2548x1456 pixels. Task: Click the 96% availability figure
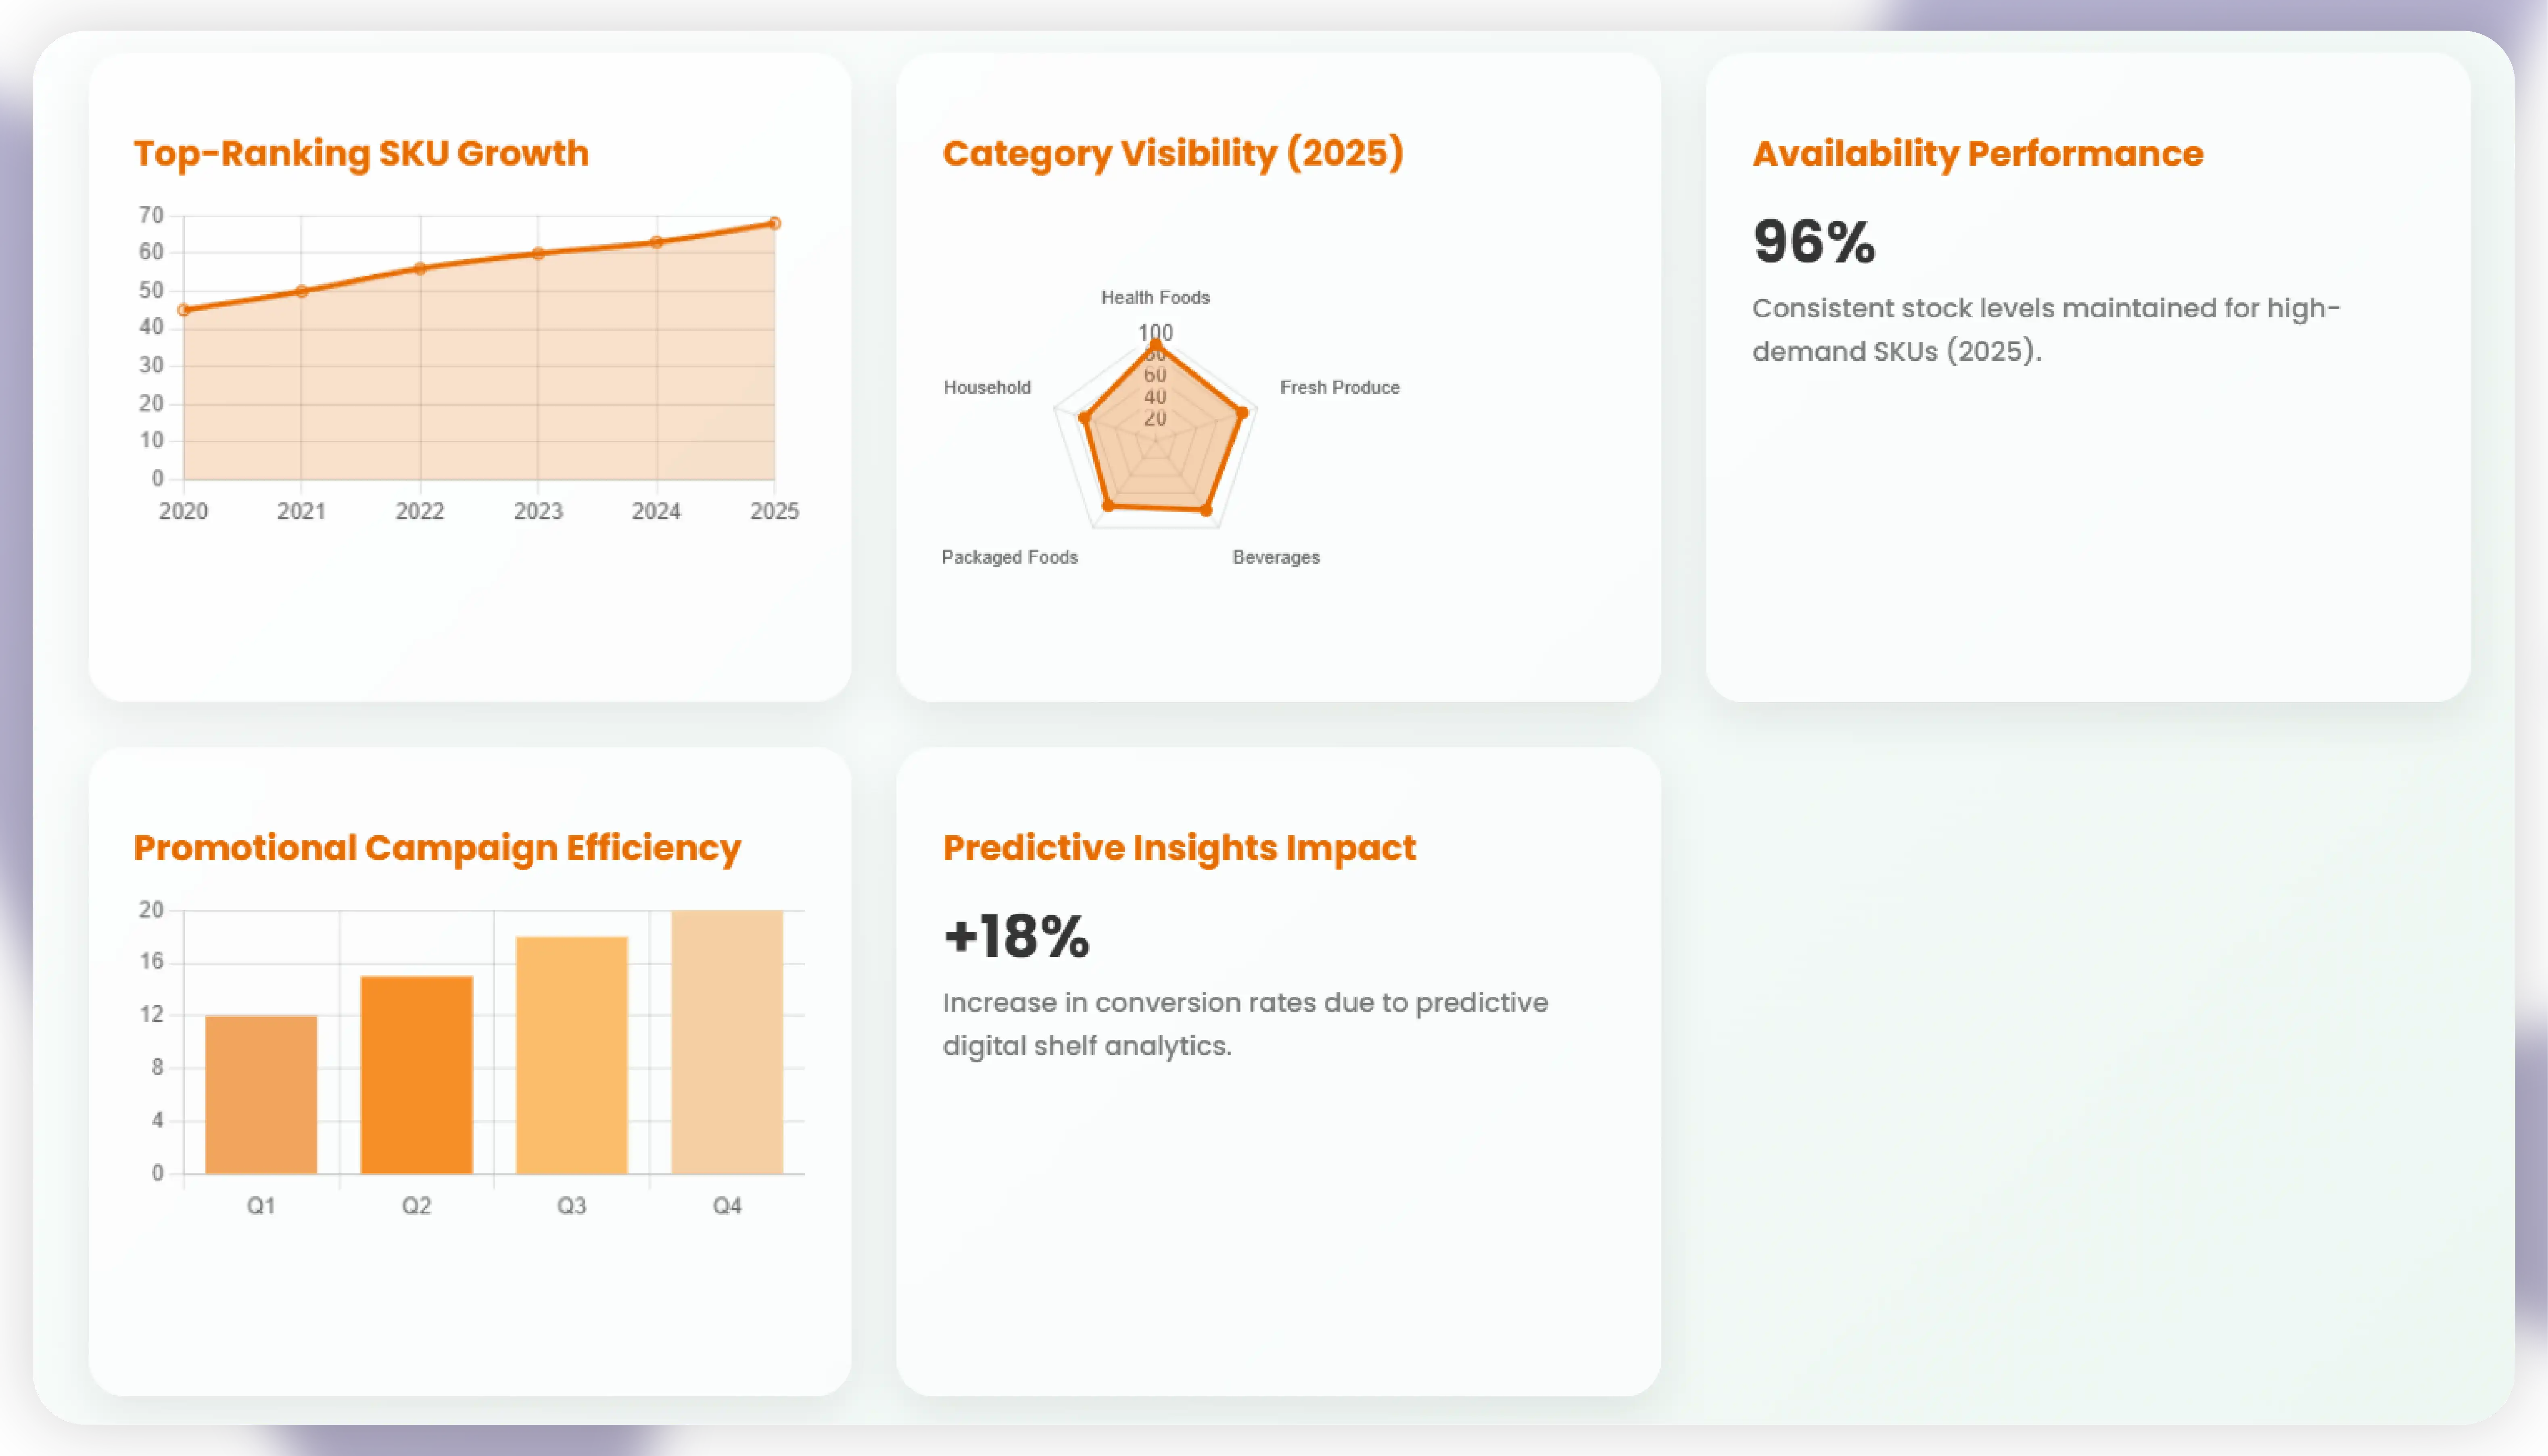pos(1814,242)
